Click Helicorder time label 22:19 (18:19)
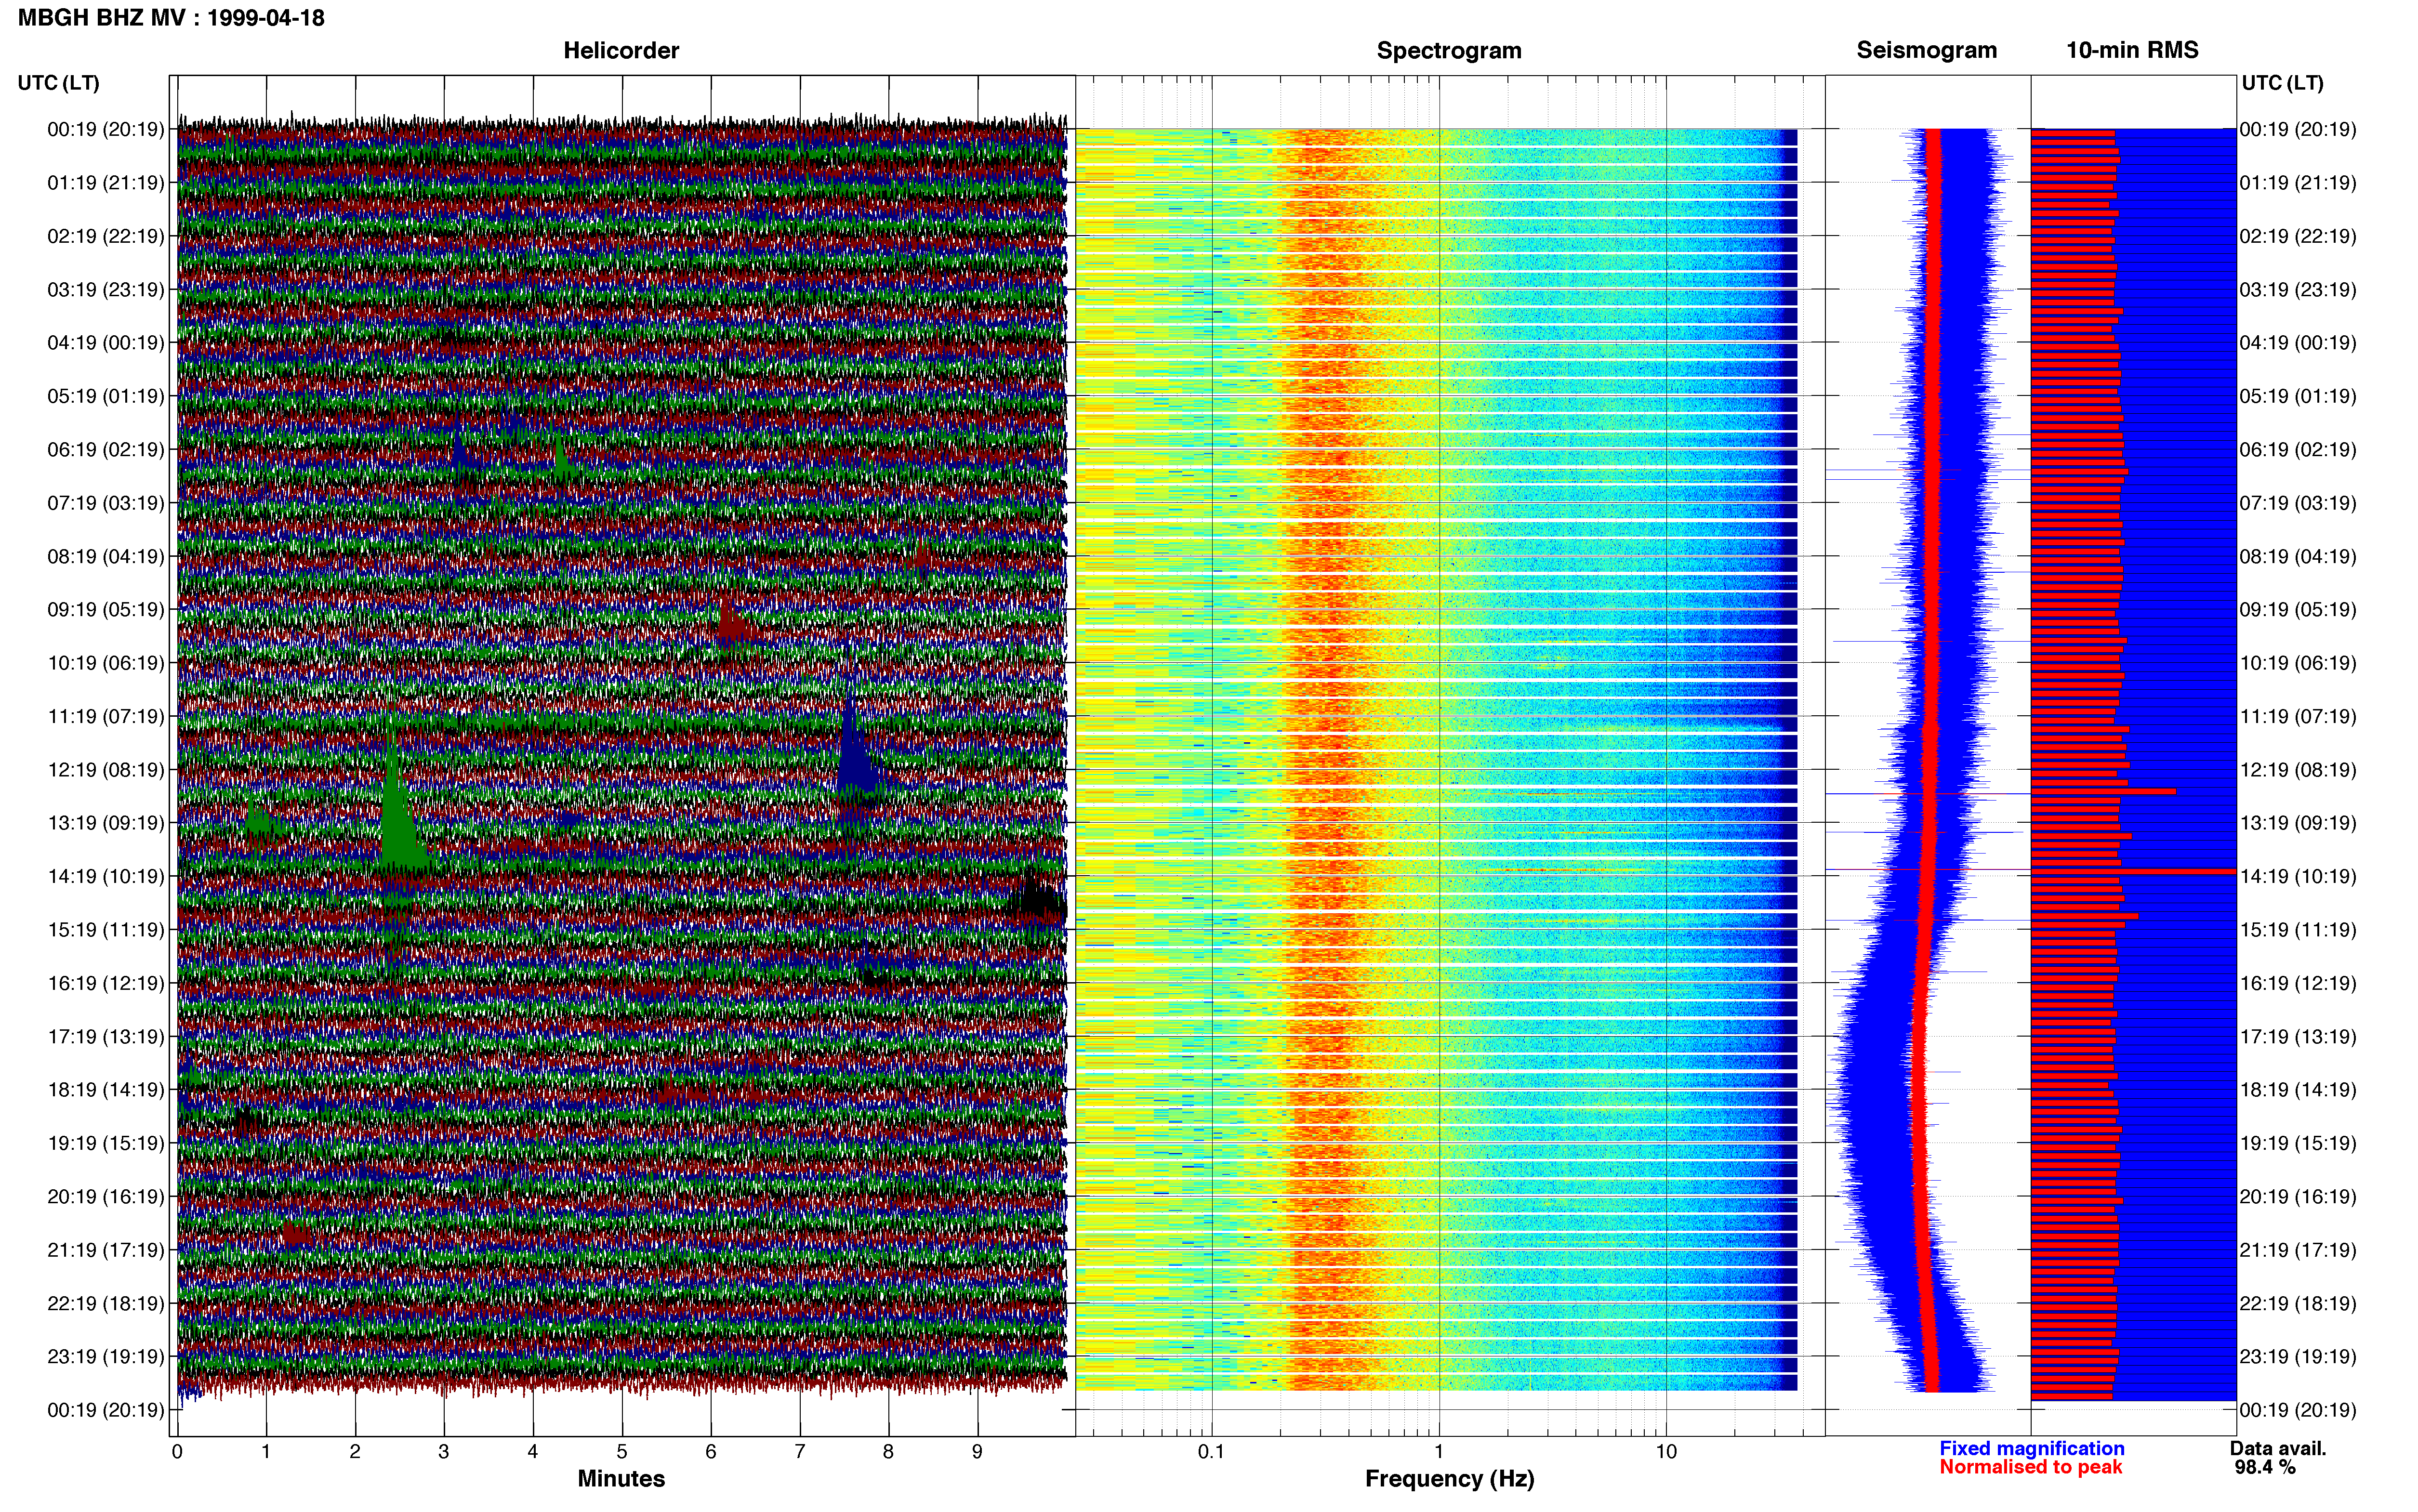The image size is (2418, 1512). 106,1304
